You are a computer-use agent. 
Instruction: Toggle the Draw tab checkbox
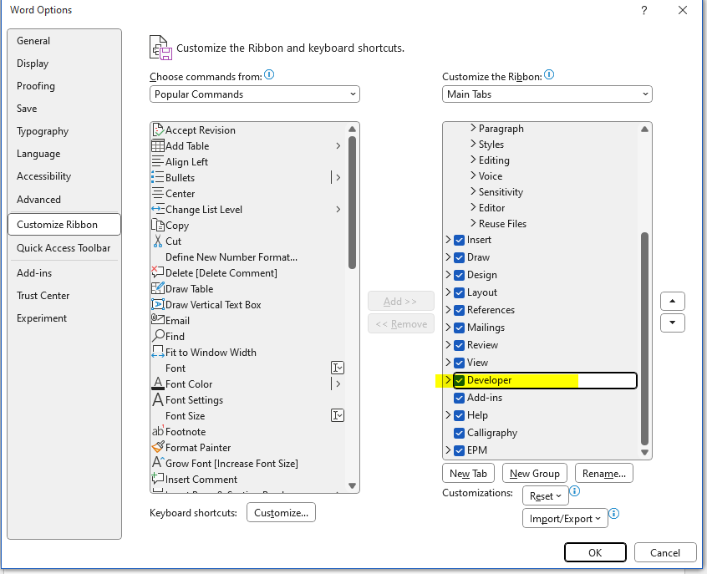tap(459, 257)
